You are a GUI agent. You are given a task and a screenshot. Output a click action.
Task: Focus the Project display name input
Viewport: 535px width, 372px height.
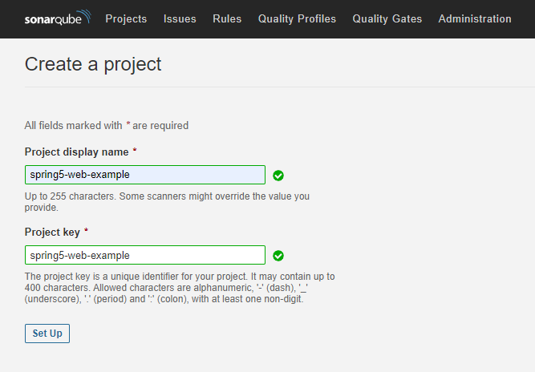tap(144, 175)
